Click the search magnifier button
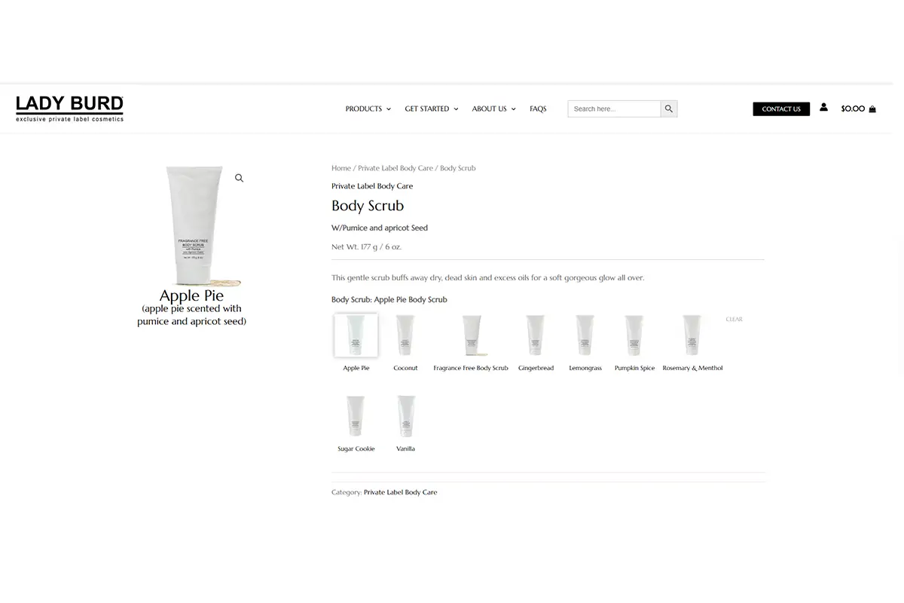Screen dimensions: 904x603 tap(669, 109)
